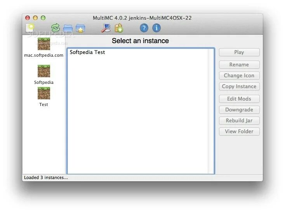The image size is (285, 212).
Task: Click the Add new instance toolbar icon
Action: click(x=30, y=28)
